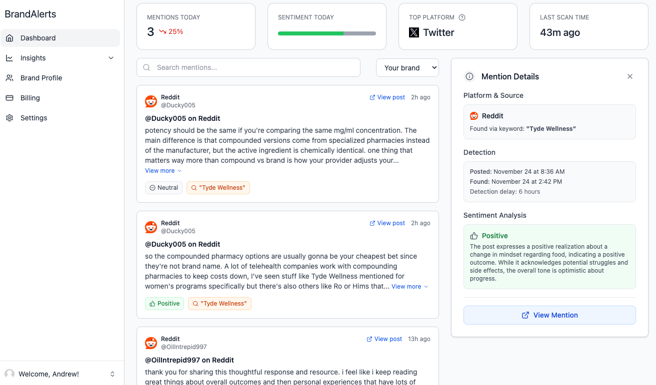The height and width of the screenshot is (385, 656).
Task: Click the View Mention button
Action: [549, 315]
